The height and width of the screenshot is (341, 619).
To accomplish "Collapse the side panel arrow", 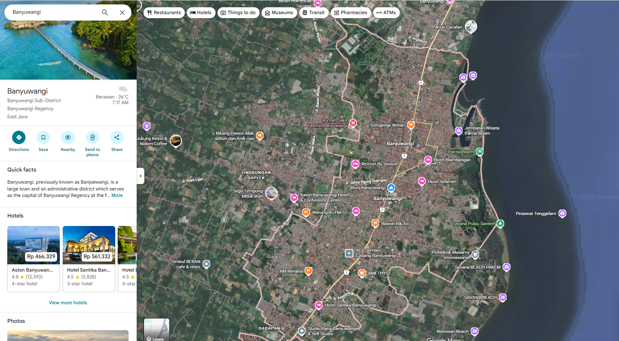I will pyautogui.click(x=140, y=176).
